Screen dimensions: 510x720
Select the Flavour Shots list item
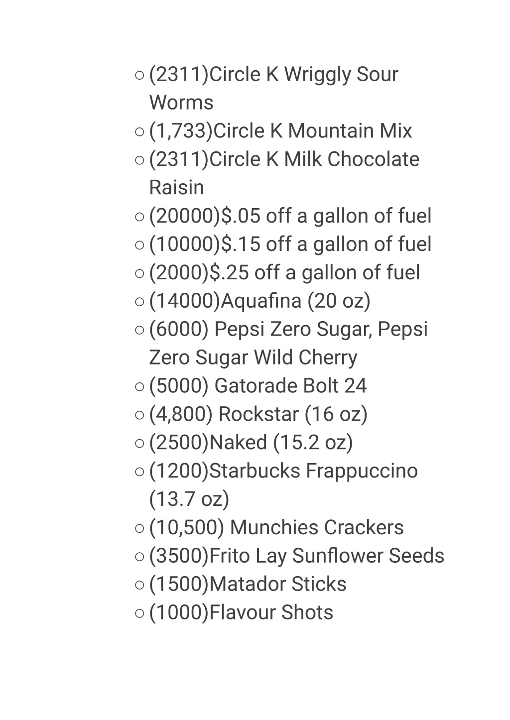pyautogui.click(x=241, y=613)
